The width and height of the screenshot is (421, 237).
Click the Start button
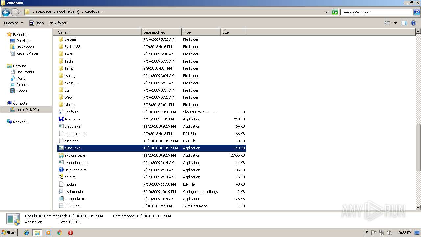(x=9, y=232)
